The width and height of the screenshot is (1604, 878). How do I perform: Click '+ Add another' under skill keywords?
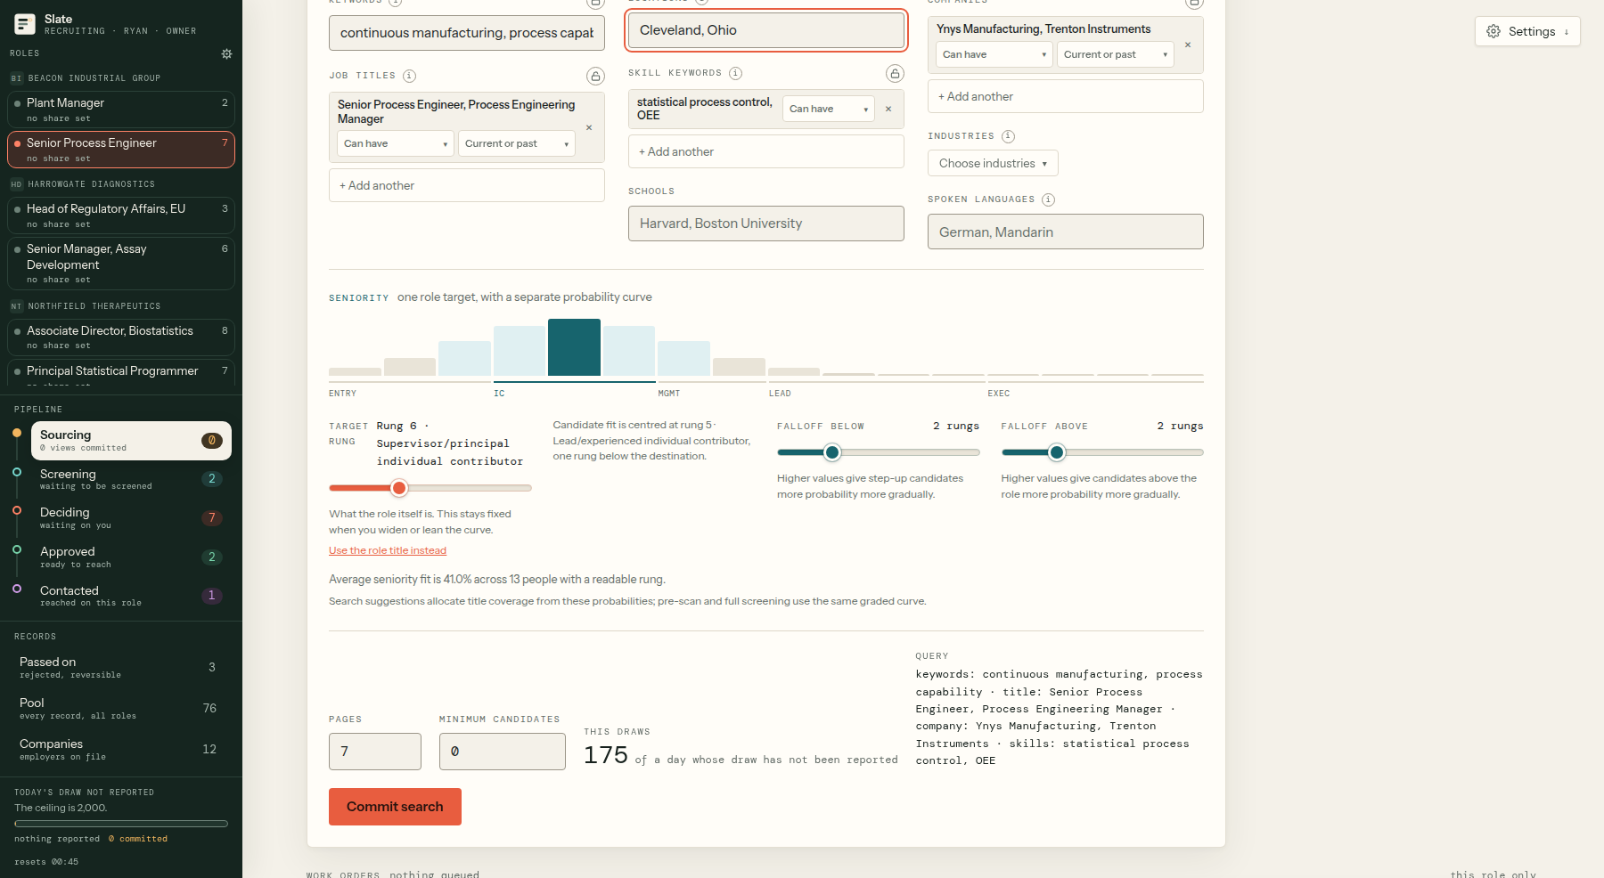tap(766, 152)
